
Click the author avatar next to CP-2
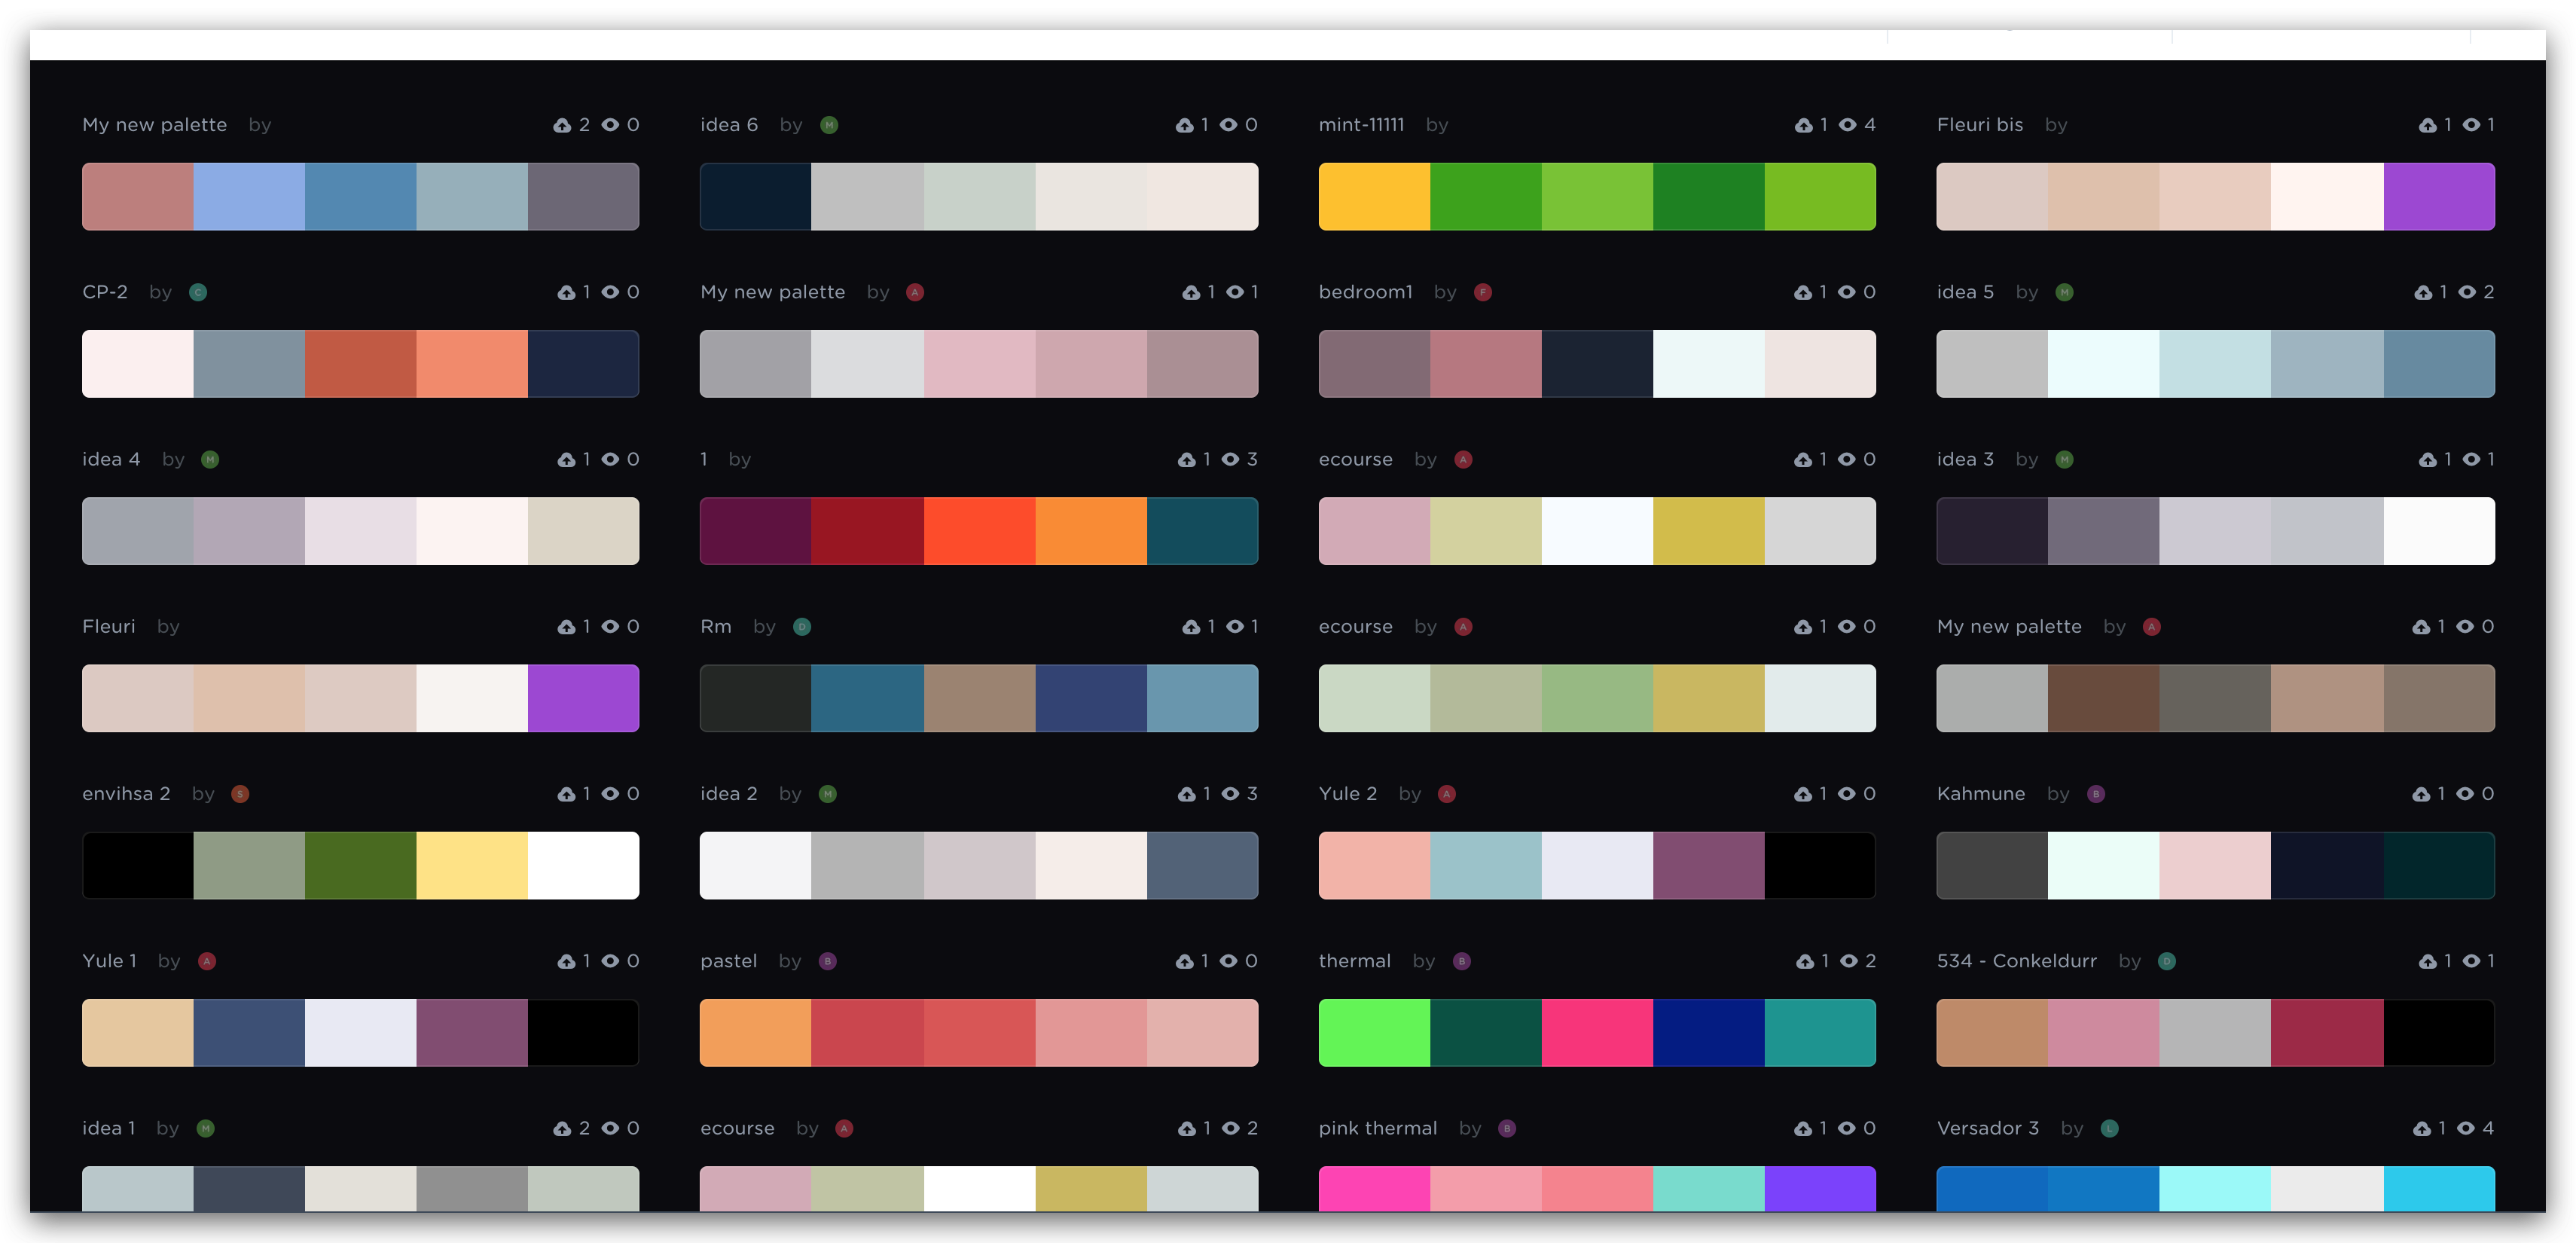click(198, 292)
